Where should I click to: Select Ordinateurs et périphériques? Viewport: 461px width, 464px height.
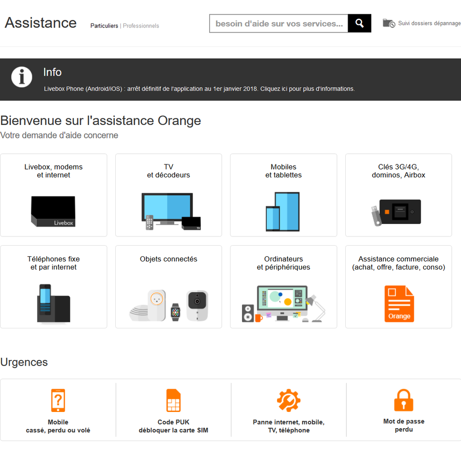pyautogui.click(x=283, y=287)
